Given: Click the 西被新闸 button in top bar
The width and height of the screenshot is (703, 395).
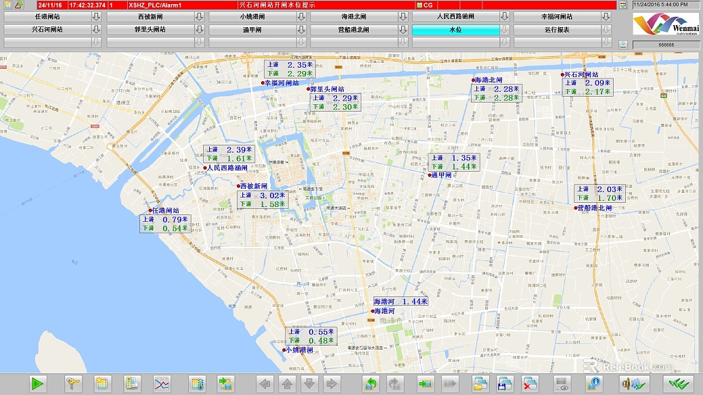Looking at the screenshot, I should (150, 17).
